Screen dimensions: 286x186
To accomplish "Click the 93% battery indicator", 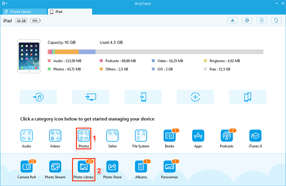I will point(35,21).
